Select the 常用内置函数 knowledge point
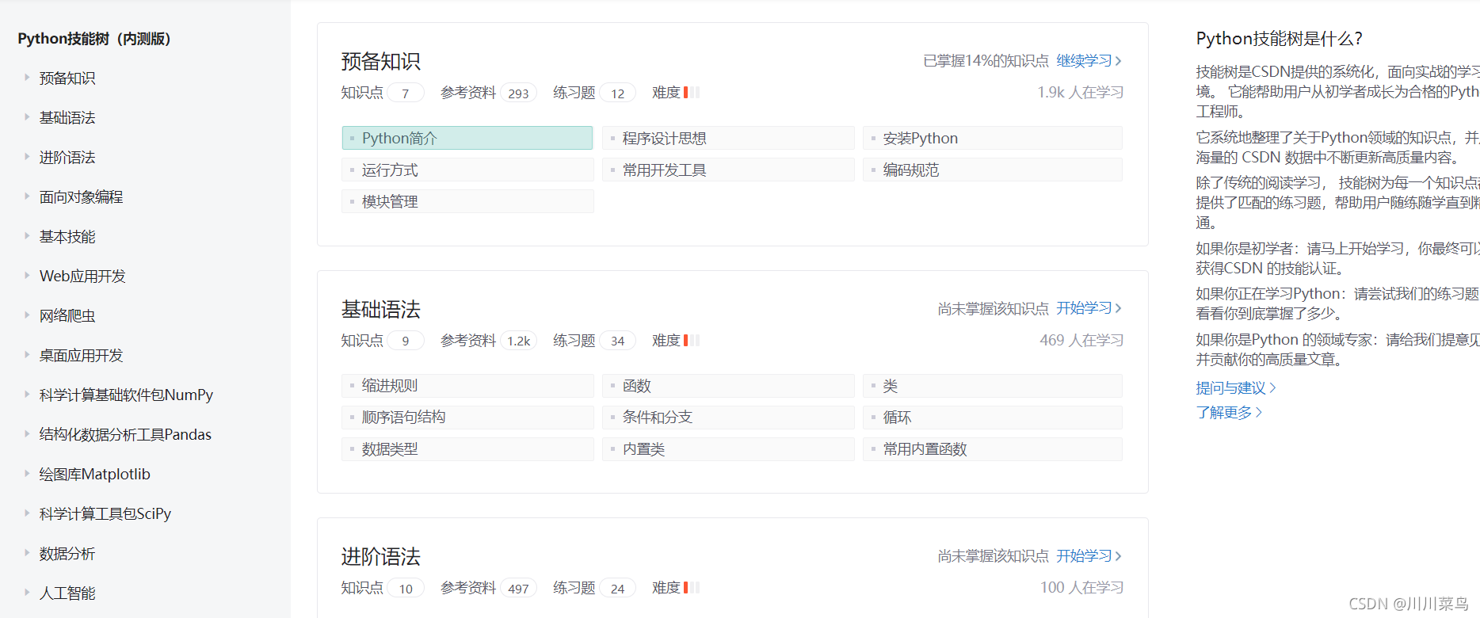 [993, 449]
